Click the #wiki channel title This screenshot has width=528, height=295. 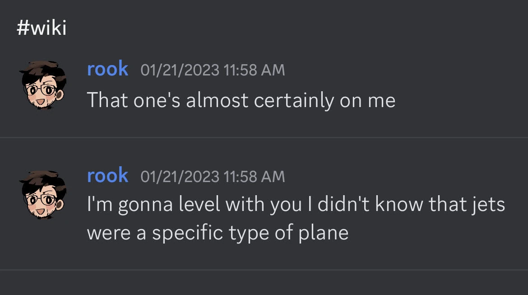[x=42, y=28]
